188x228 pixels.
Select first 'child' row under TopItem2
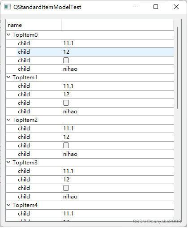click(24, 129)
